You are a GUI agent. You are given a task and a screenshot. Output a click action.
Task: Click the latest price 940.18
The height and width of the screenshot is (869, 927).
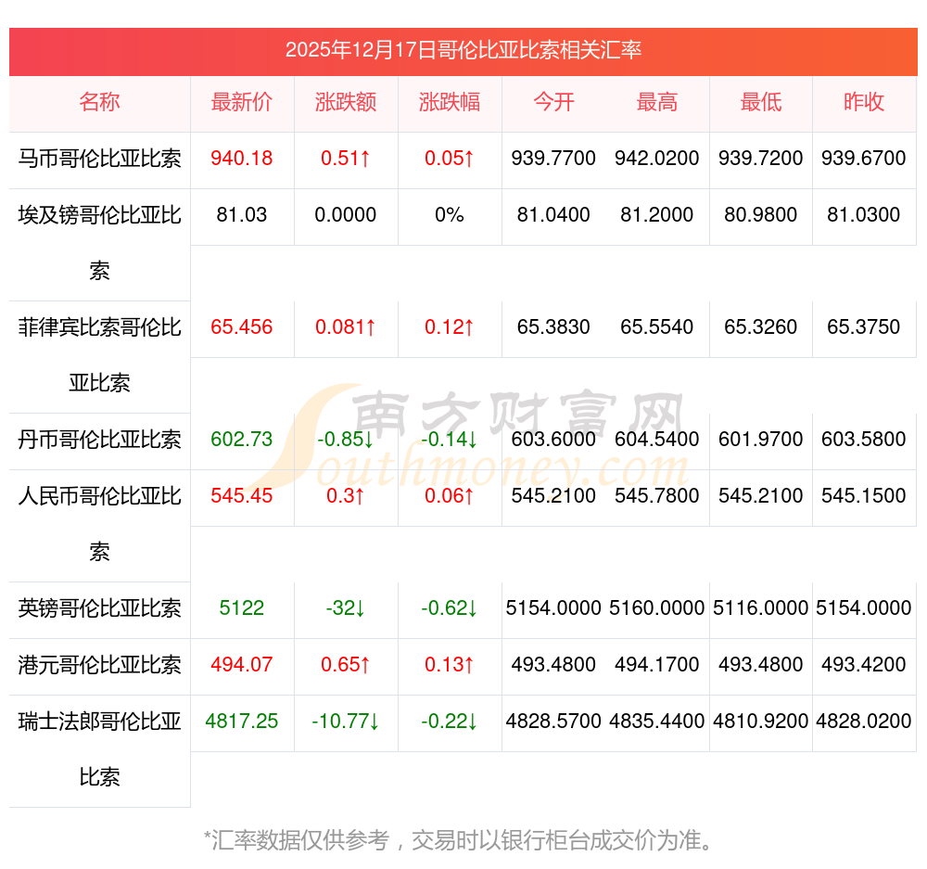click(x=242, y=159)
